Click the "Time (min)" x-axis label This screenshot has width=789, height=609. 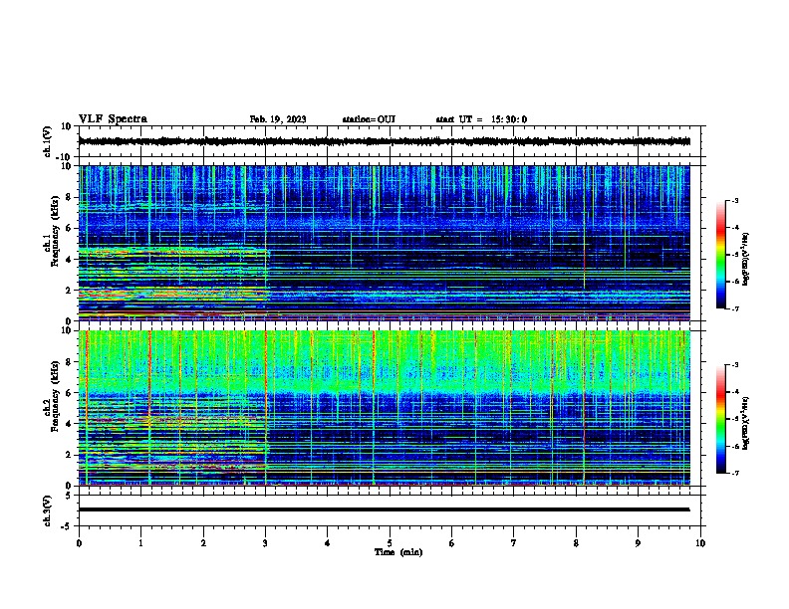click(398, 552)
